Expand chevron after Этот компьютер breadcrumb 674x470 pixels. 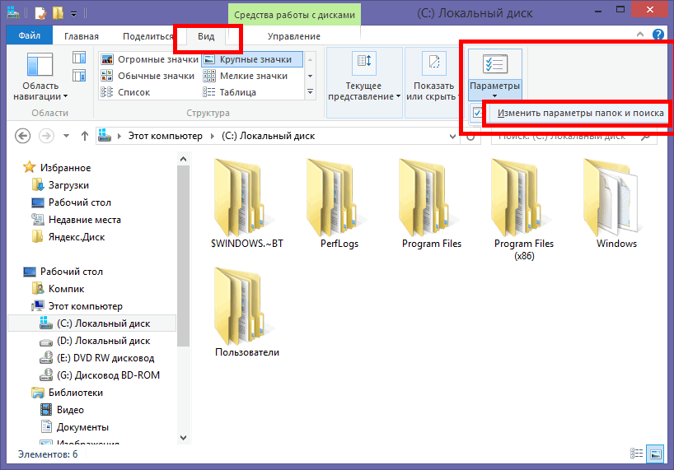click(x=213, y=136)
